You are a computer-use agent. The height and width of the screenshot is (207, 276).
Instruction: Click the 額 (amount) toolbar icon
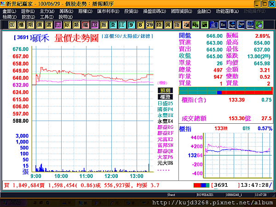(159, 25)
